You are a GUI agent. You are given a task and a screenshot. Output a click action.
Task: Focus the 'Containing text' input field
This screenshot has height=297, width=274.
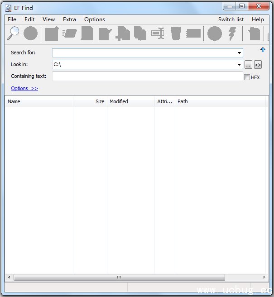147,77
